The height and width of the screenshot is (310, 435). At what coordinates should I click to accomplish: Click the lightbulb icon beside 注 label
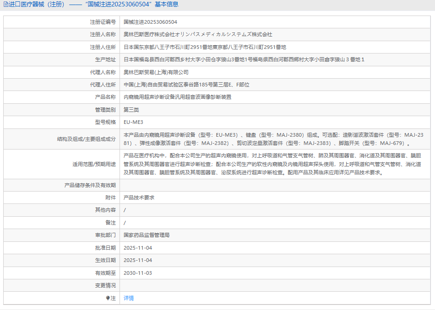(x=108, y=298)
